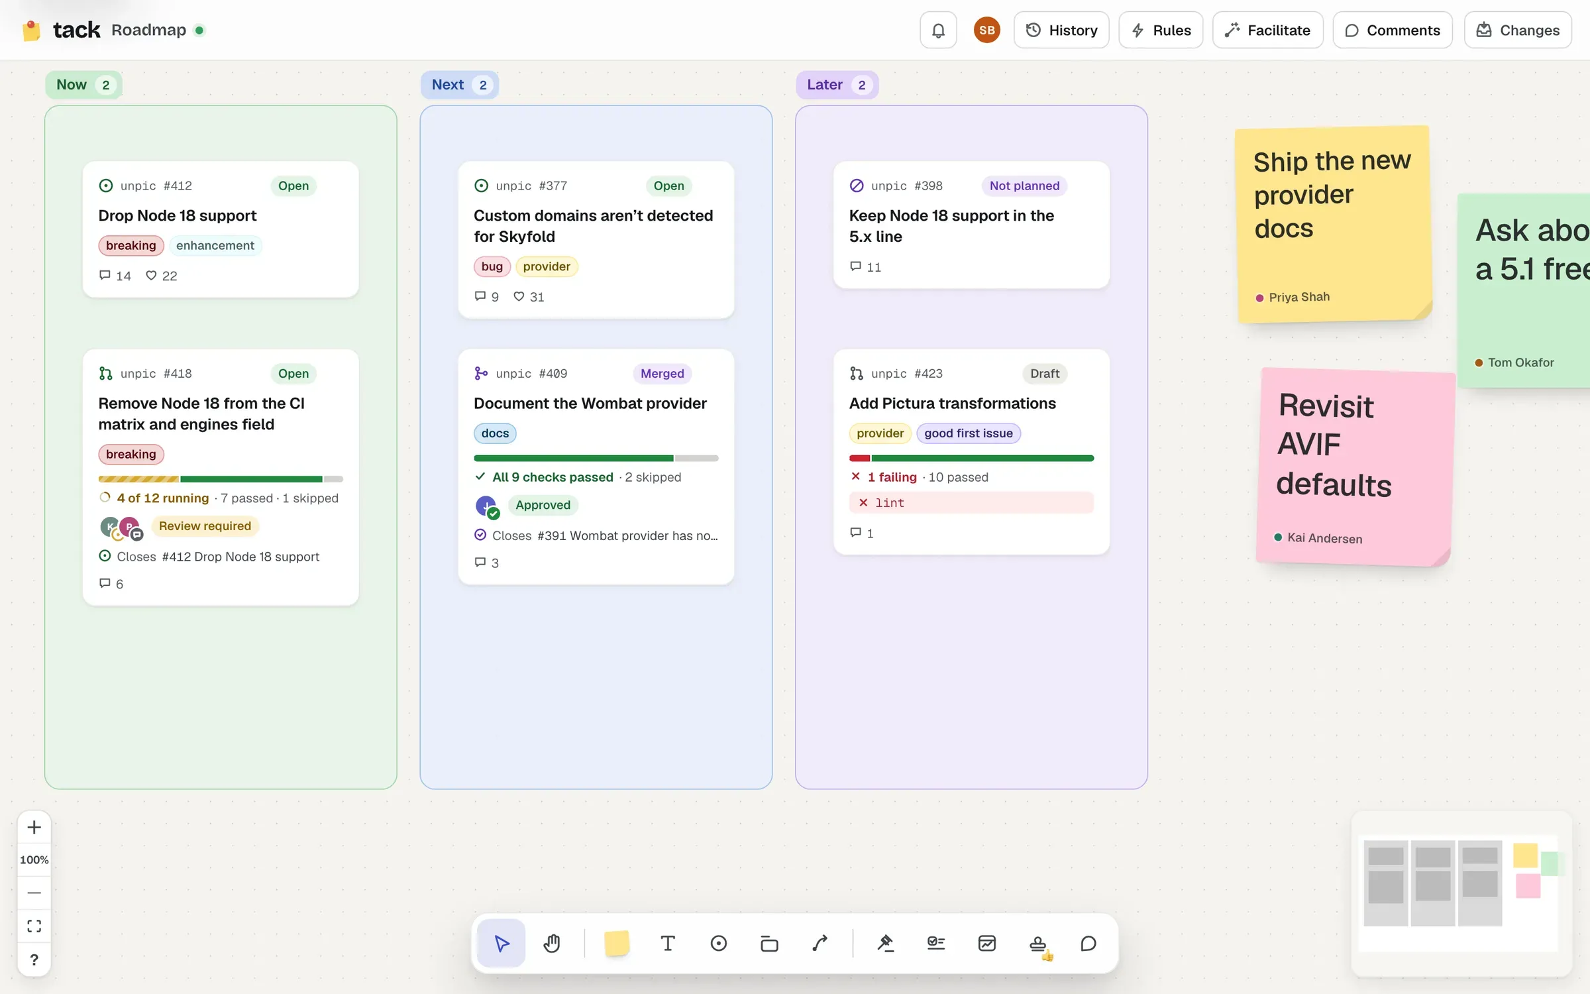Select the Now column header
Image resolution: width=1590 pixels, height=994 pixels.
(x=83, y=85)
